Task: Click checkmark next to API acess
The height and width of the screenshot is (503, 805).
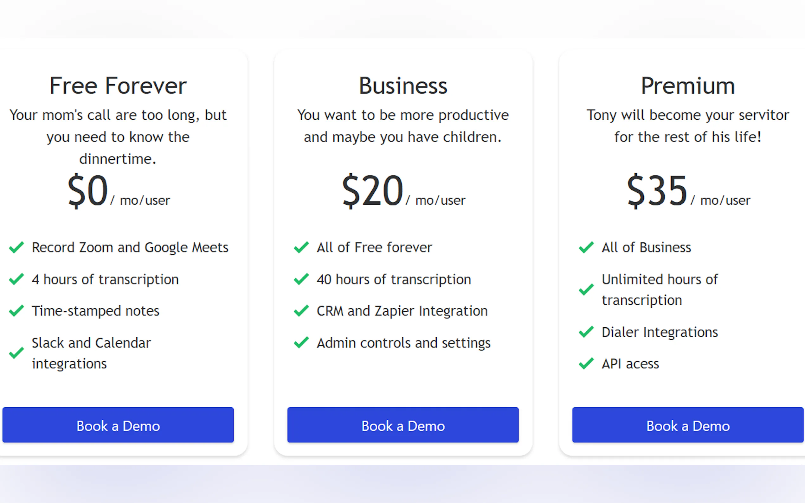Action: click(x=586, y=364)
